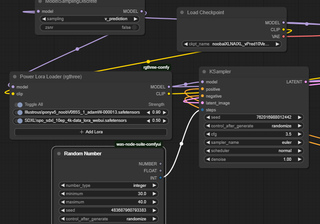Click Power Lora Loader model input socket
The width and height of the screenshot is (320, 224).
[x=13, y=87]
